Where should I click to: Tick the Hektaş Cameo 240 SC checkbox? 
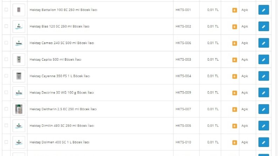click(6, 43)
